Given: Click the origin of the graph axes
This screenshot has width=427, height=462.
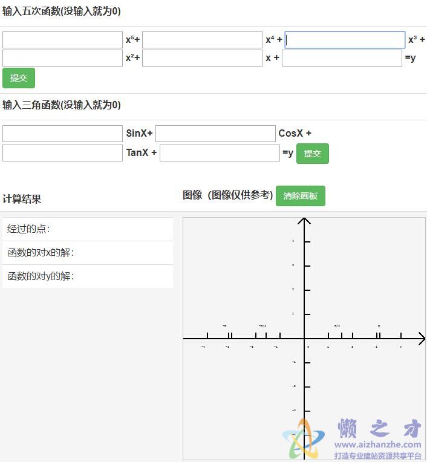Looking at the screenshot, I should [x=305, y=339].
